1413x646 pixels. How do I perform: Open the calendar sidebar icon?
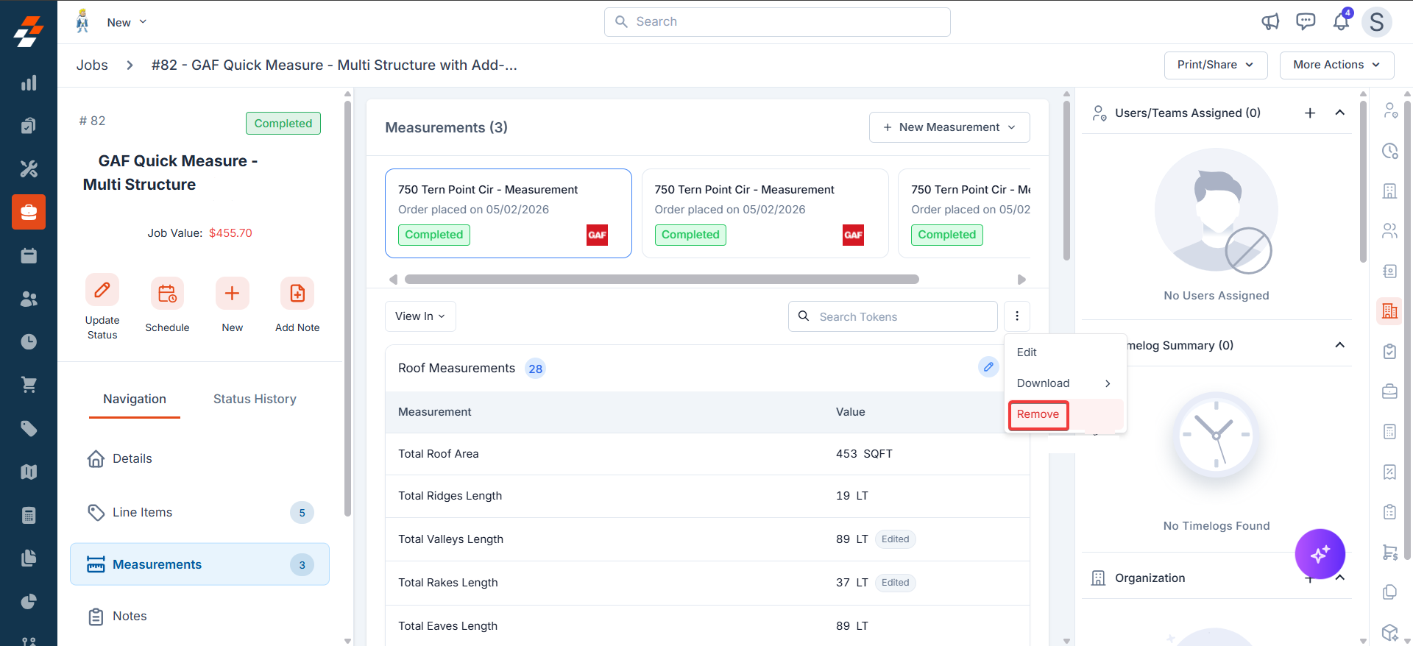29,255
